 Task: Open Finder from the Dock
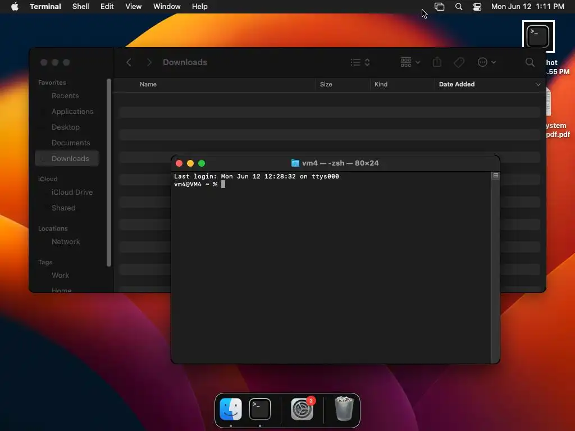(x=231, y=409)
